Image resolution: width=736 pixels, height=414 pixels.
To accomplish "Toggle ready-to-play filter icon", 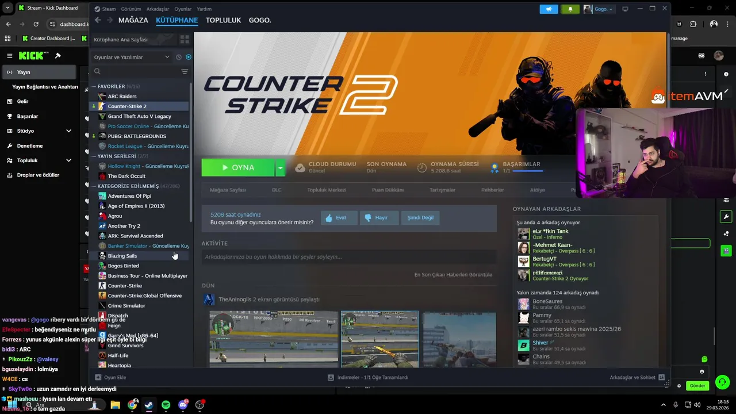I will pos(188,57).
